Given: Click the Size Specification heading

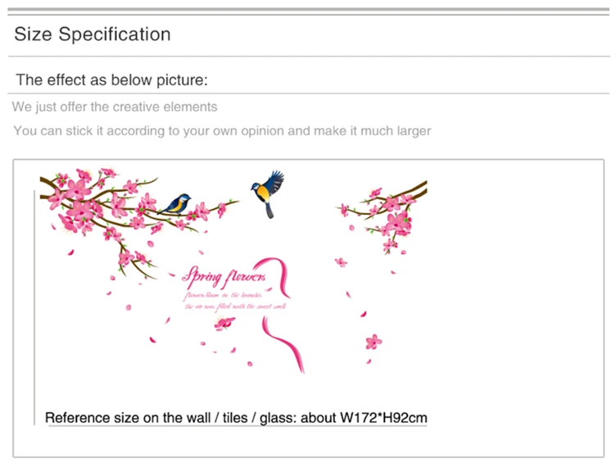Looking at the screenshot, I should coord(93,34).
